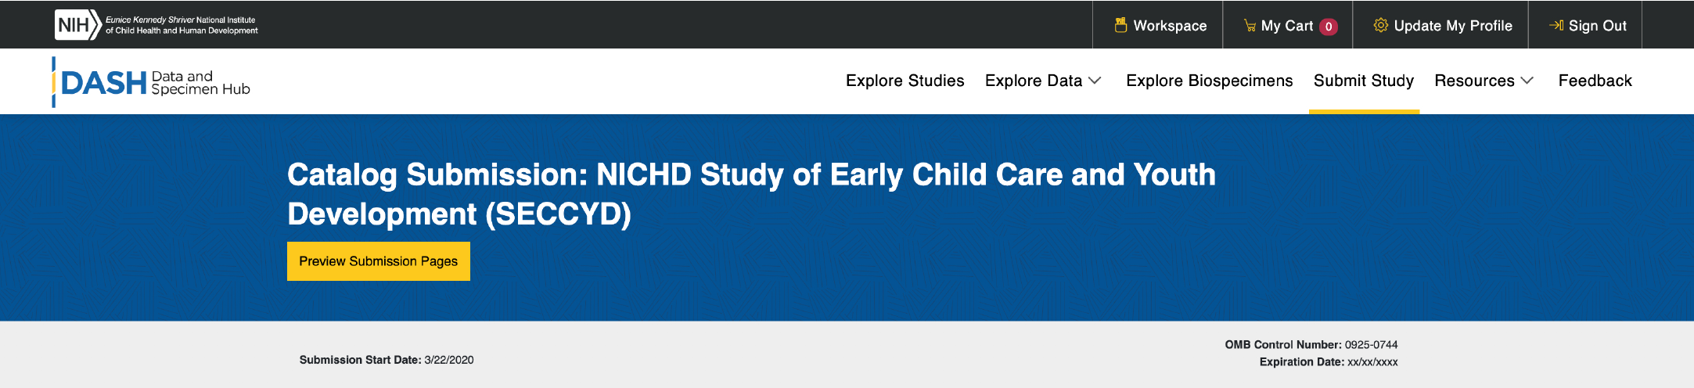The image size is (1694, 388).
Task: Expand the Explore Data dropdown chevron
Action: [x=1095, y=81]
